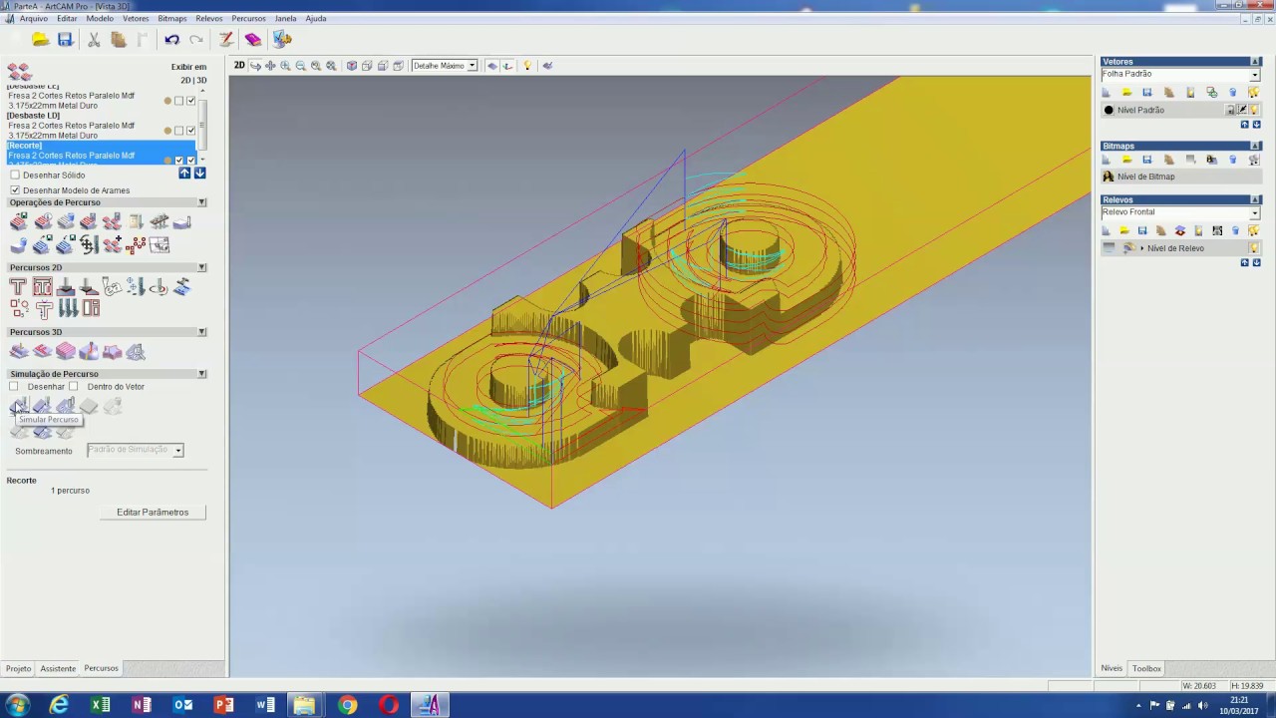The width and height of the screenshot is (1276, 718).
Task: Click the Simular Percurso toolpath icon
Action: click(x=18, y=406)
